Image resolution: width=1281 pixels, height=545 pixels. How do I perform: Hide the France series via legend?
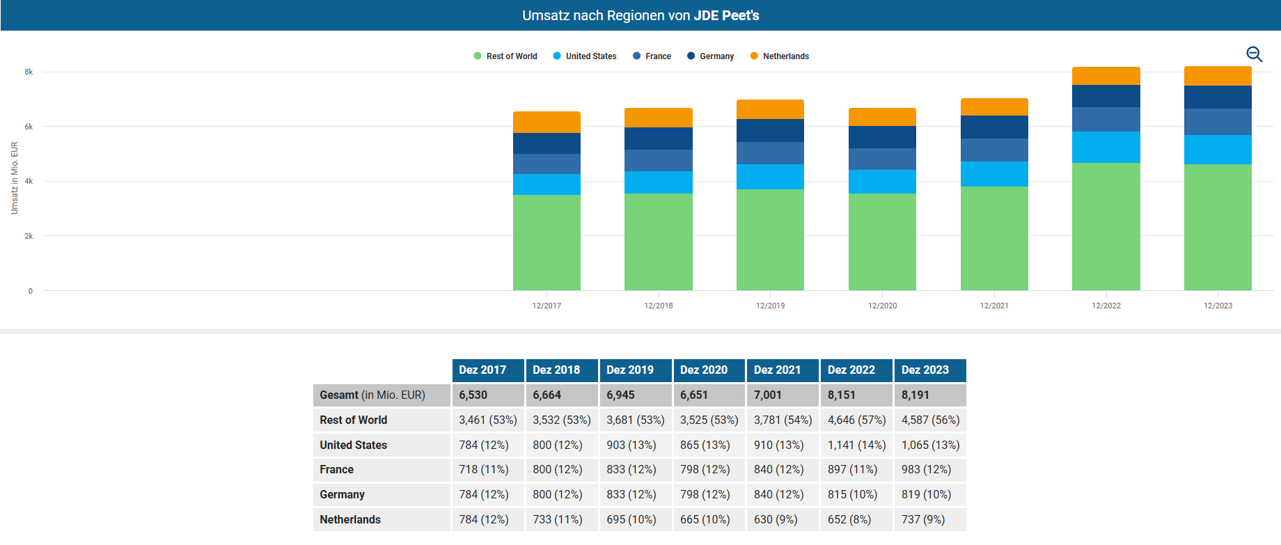[x=652, y=56]
